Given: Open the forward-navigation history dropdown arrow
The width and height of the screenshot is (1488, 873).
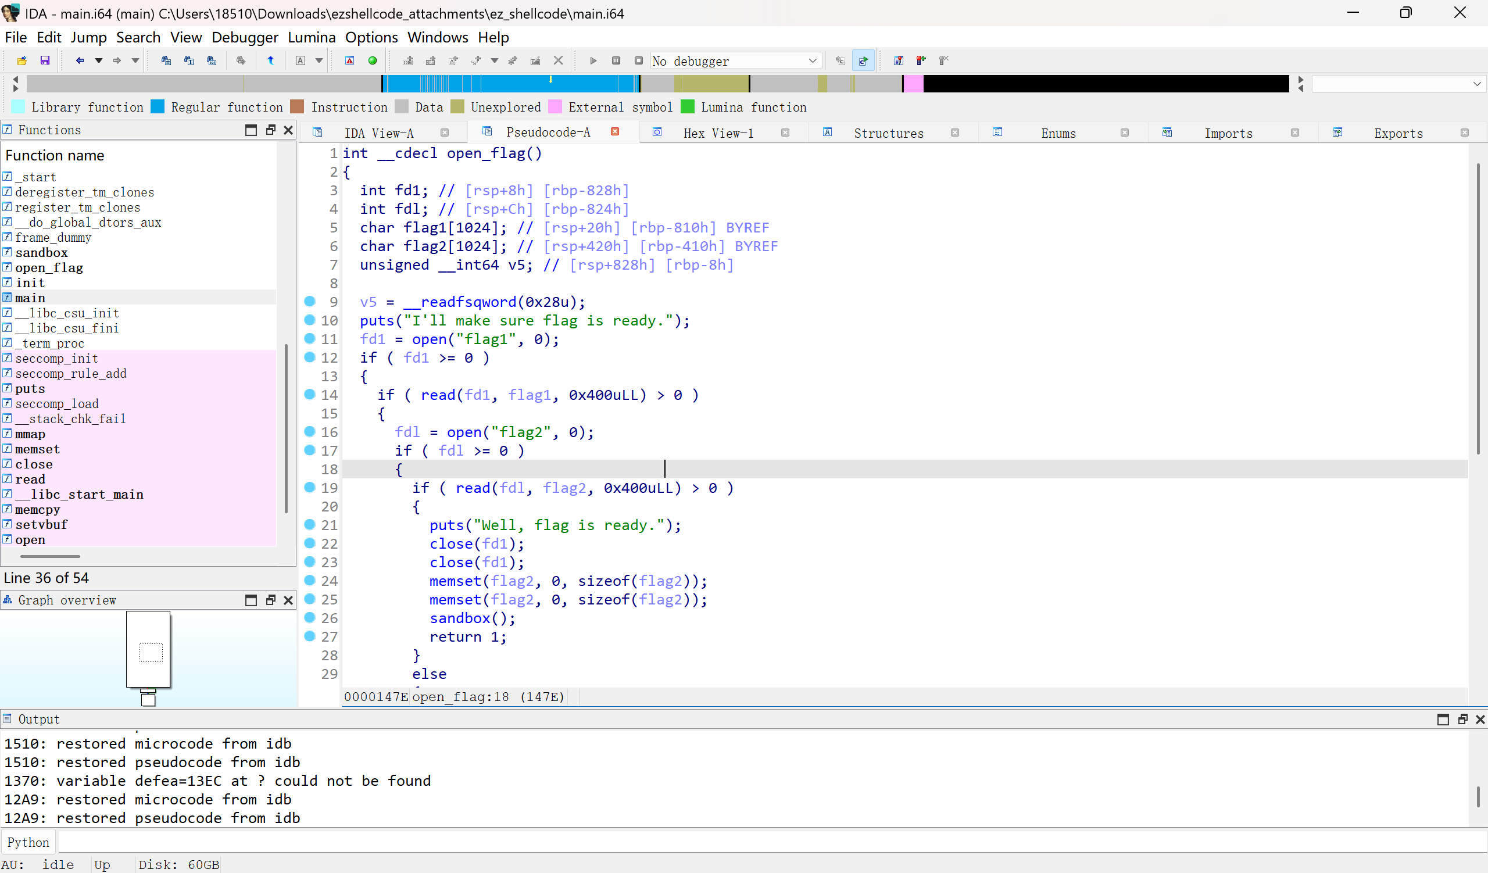Looking at the screenshot, I should pos(135,60).
